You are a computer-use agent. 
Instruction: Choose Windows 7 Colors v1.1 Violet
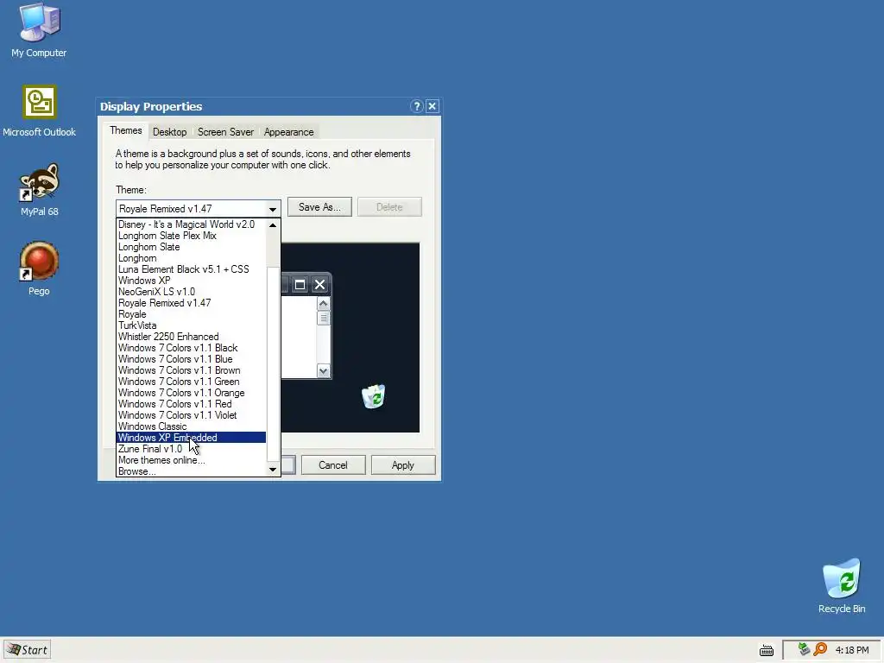(191, 415)
